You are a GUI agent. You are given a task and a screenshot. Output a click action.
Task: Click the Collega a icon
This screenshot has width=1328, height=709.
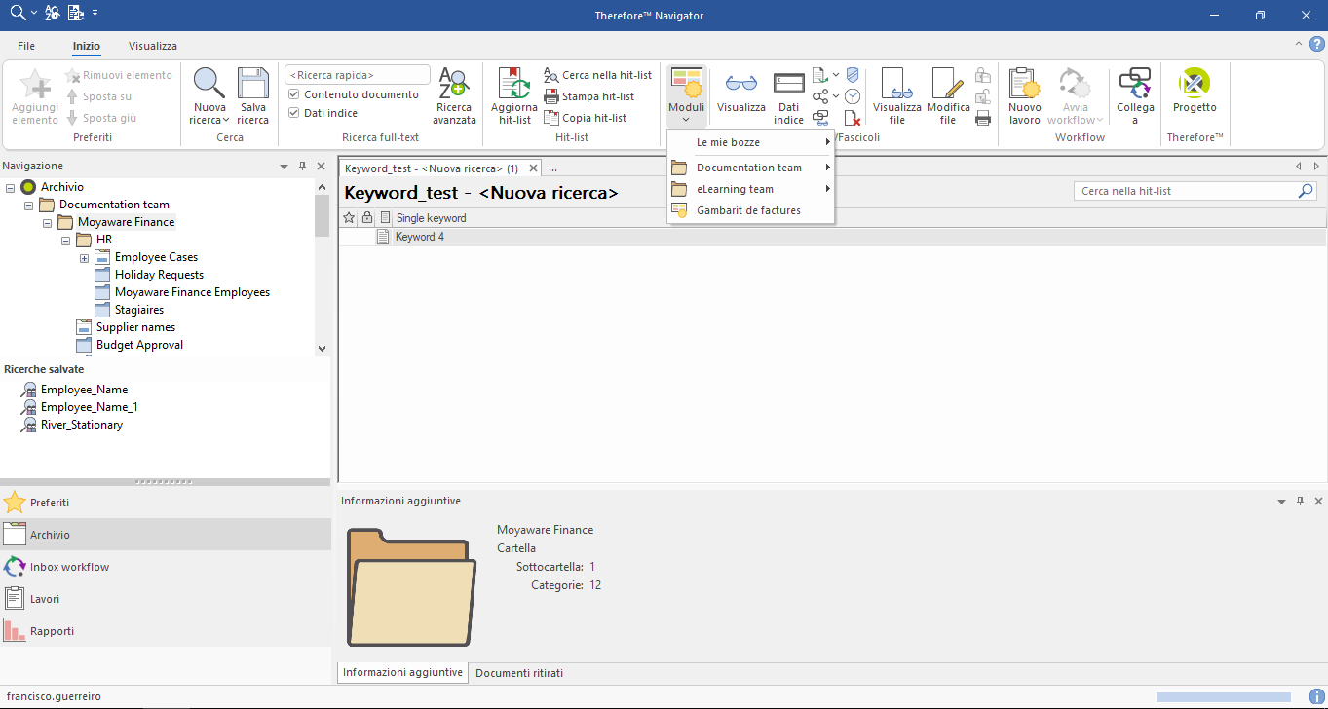(x=1137, y=94)
